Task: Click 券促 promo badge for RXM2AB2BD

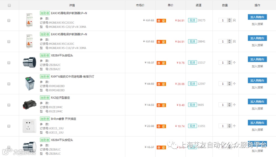Action: pyautogui.click(x=161, y=84)
